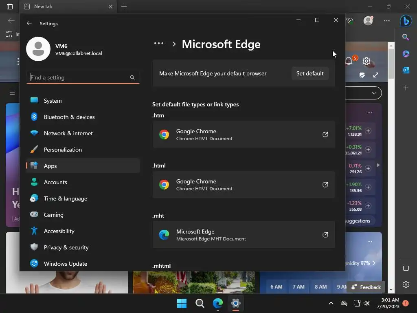The width and height of the screenshot is (417, 313).
Task: Expand the feed with diagonal arrows icon
Action: pos(376,75)
